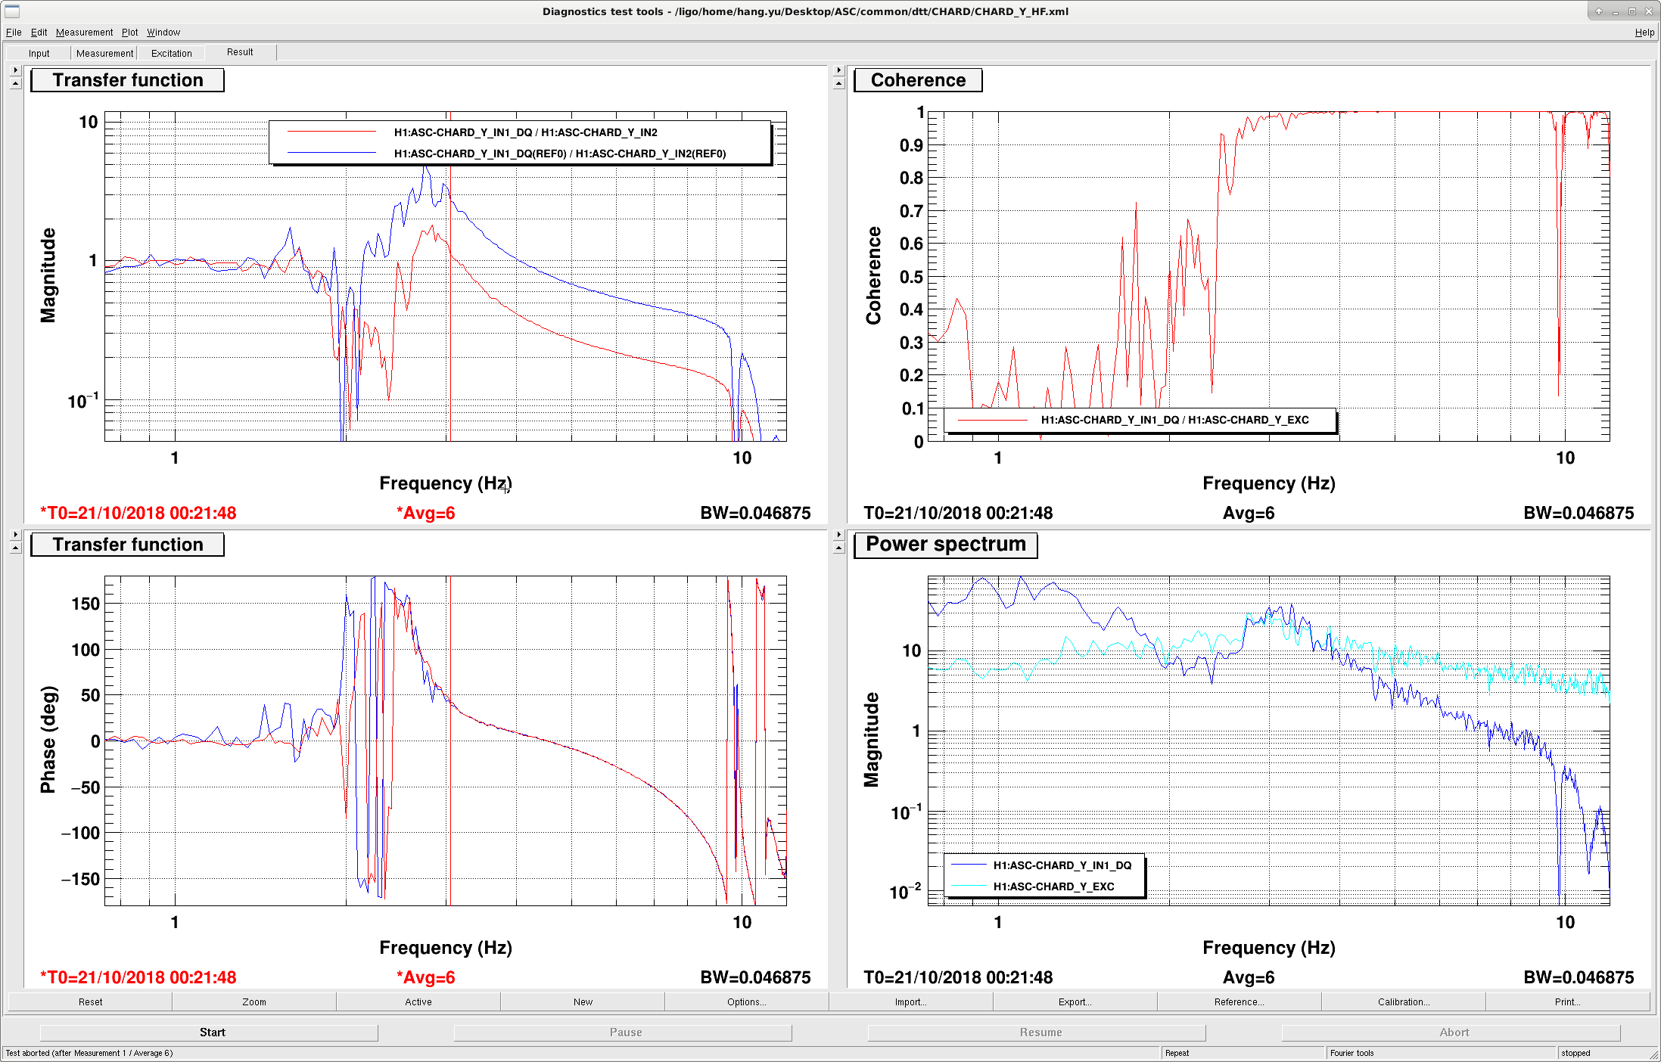Viewport: 1661px width, 1062px height.
Task: Click the Calibration... button
Action: pos(1403,1001)
